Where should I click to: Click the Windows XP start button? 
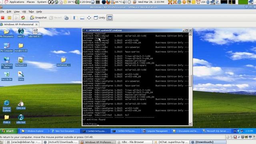(8, 131)
